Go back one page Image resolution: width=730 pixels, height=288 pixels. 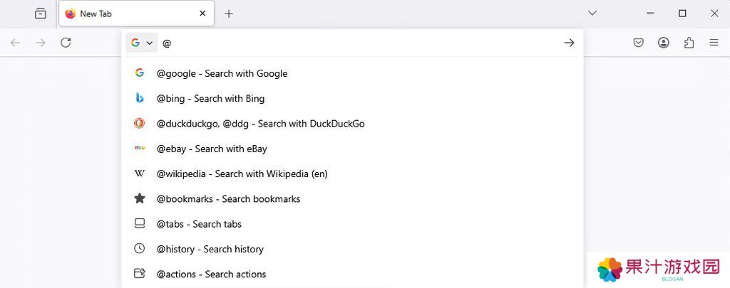(x=16, y=43)
